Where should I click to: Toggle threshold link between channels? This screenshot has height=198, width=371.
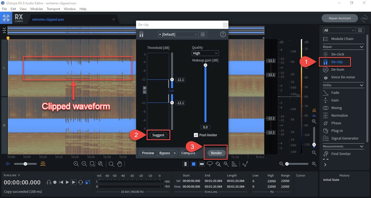coord(172,91)
